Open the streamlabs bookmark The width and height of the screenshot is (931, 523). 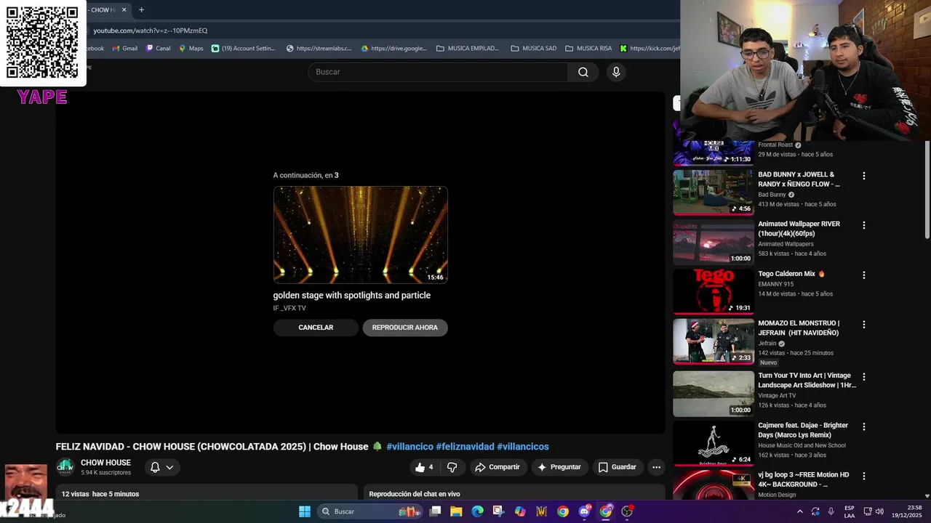[319, 49]
